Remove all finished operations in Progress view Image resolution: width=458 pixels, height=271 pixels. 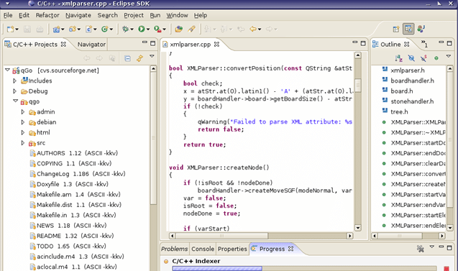point(421,249)
